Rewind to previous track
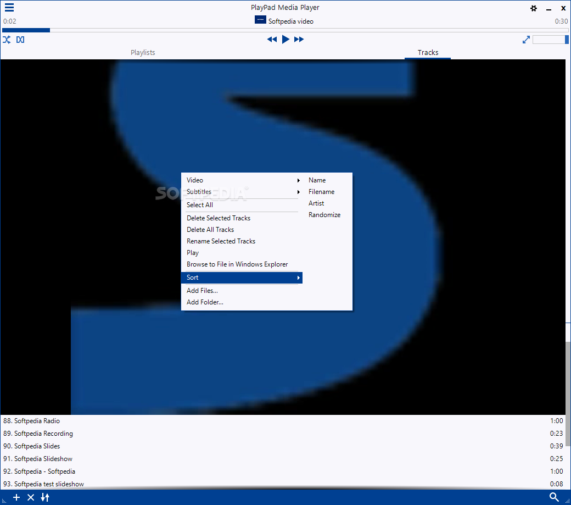 [x=272, y=40]
